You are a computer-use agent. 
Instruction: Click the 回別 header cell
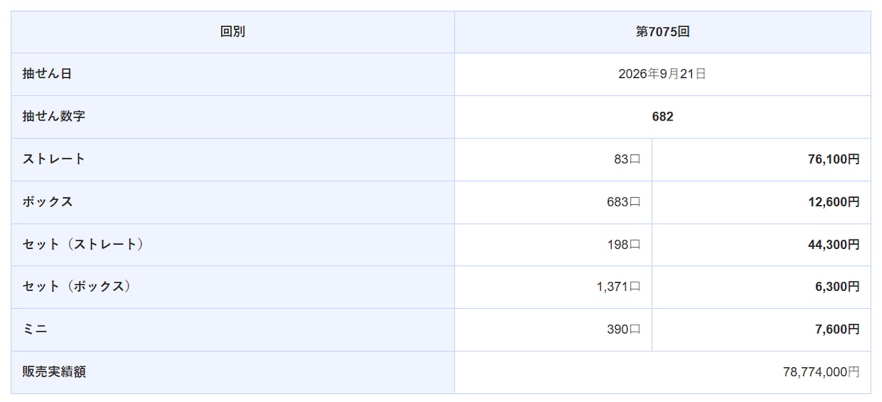tap(233, 32)
